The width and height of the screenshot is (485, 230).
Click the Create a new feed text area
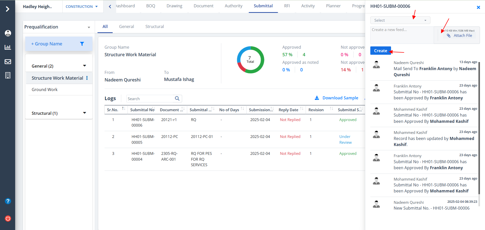pos(402,35)
